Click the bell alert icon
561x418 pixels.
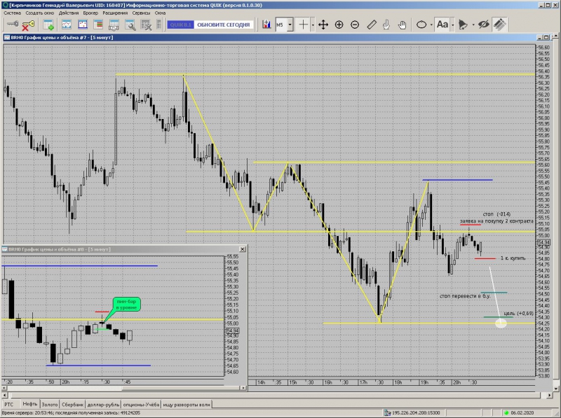[463, 25]
